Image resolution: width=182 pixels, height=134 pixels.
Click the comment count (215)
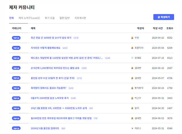pos(65,48)
